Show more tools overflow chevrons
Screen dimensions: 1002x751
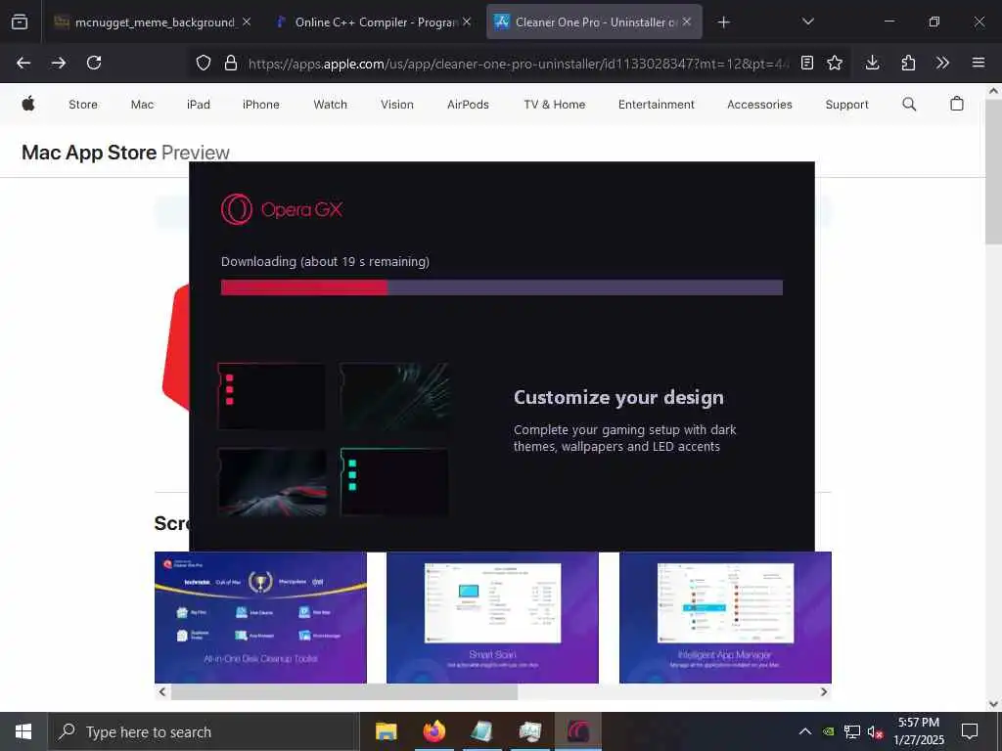(x=942, y=63)
